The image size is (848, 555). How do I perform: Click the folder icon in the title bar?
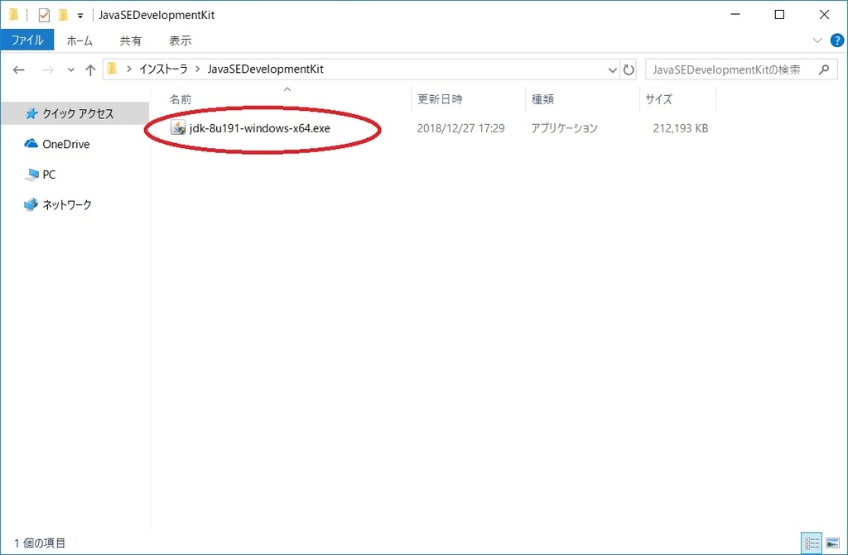14,15
